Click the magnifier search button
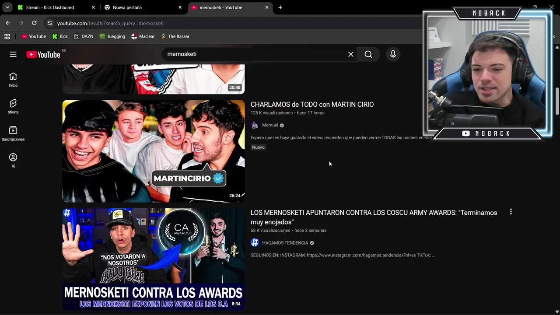 [368, 54]
